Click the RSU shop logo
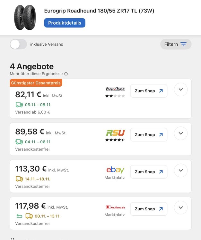 tap(115, 132)
